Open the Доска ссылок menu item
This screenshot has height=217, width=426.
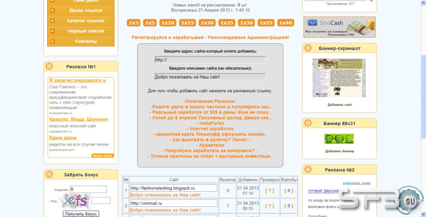81,11
